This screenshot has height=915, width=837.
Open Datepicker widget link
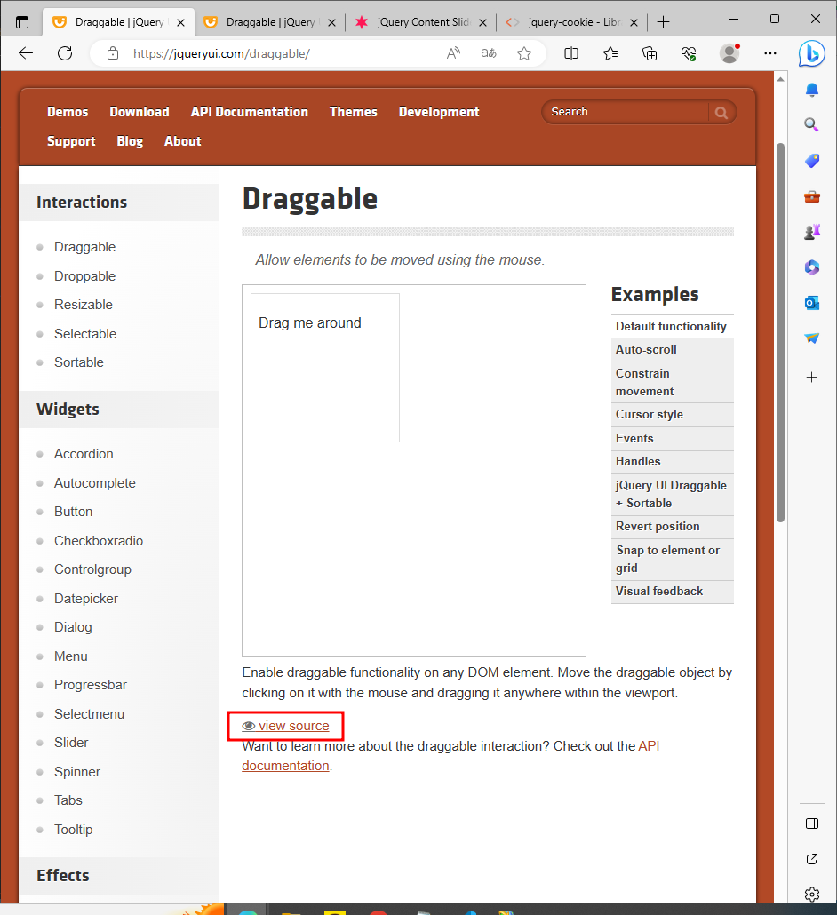click(86, 599)
